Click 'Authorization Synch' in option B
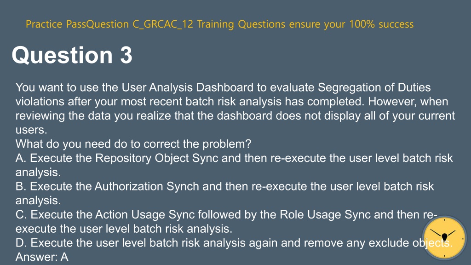Image resolution: width=471 pixels, height=265 pixels. pyautogui.click(x=147, y=186)
